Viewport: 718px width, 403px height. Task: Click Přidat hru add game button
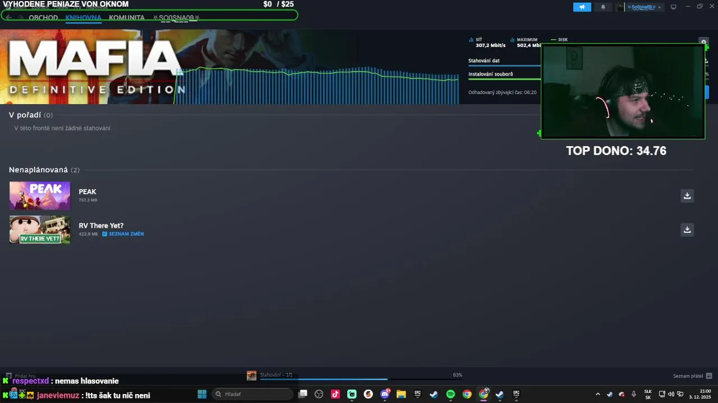pyautogui.click(x=20, y=376)
